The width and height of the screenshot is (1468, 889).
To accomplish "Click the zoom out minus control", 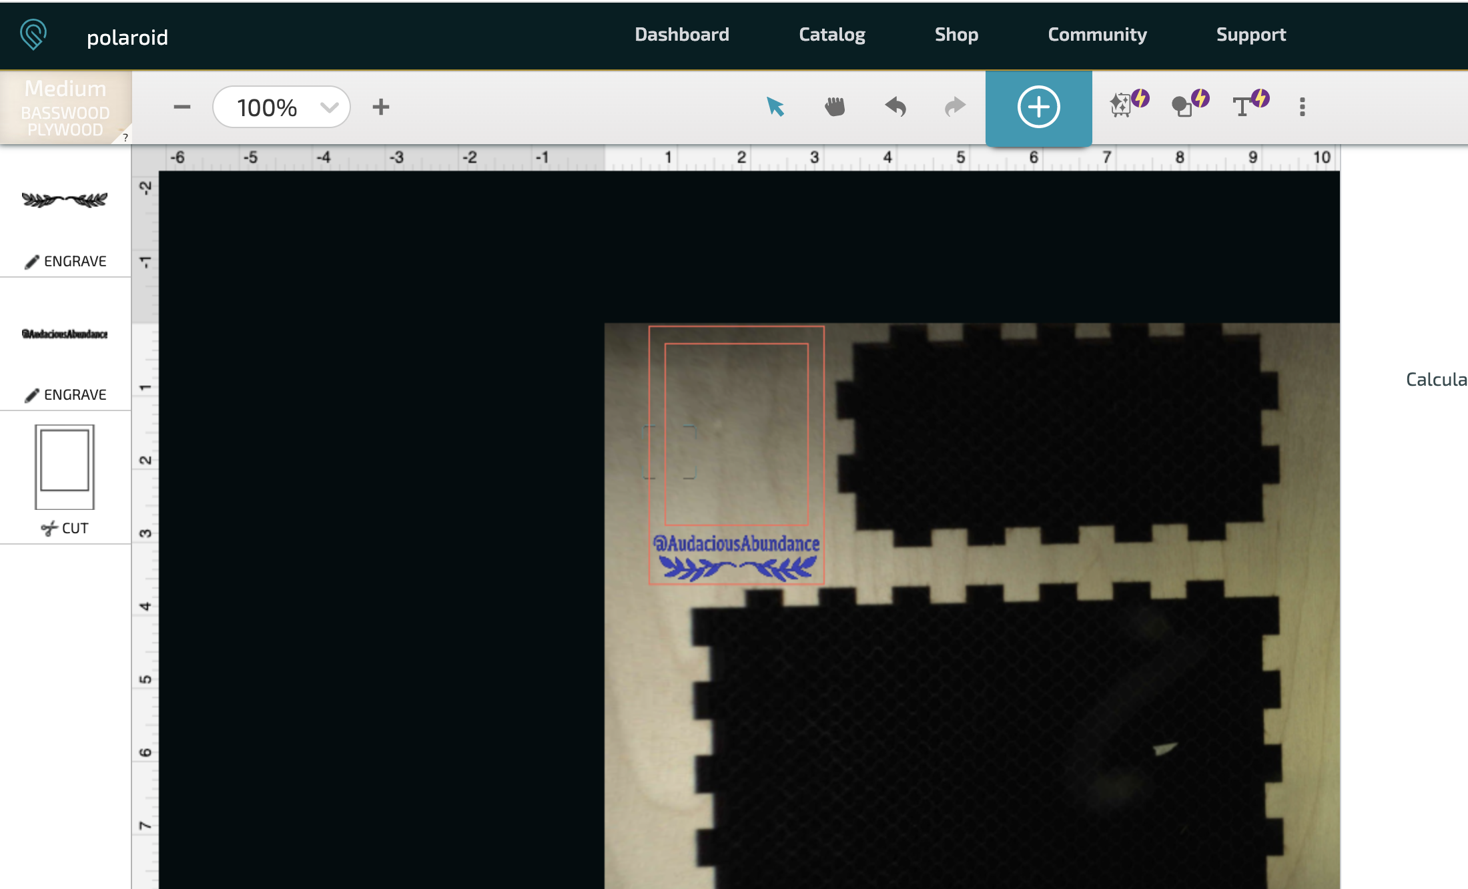I will pyautogui.click(x=181, y=107).
